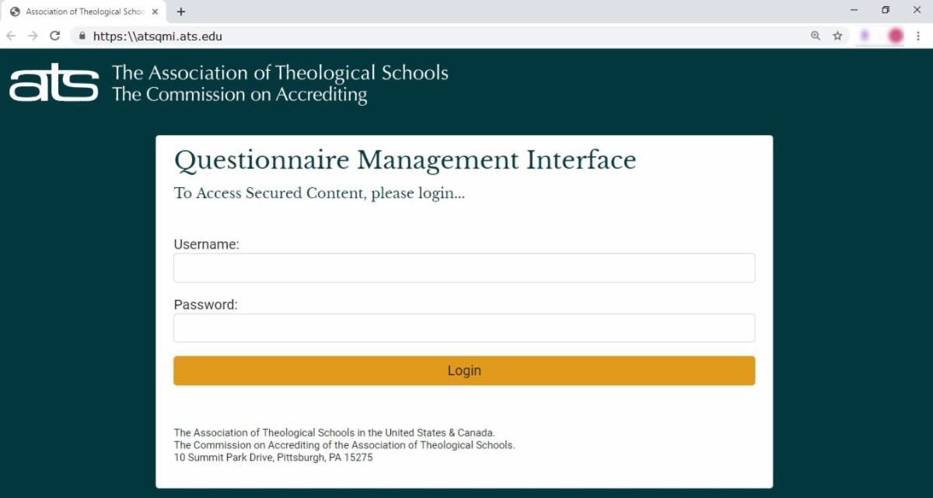Open the Chrome three-dot menu
The height and width of the screenshot is (498, 933).
pos(918,36)
